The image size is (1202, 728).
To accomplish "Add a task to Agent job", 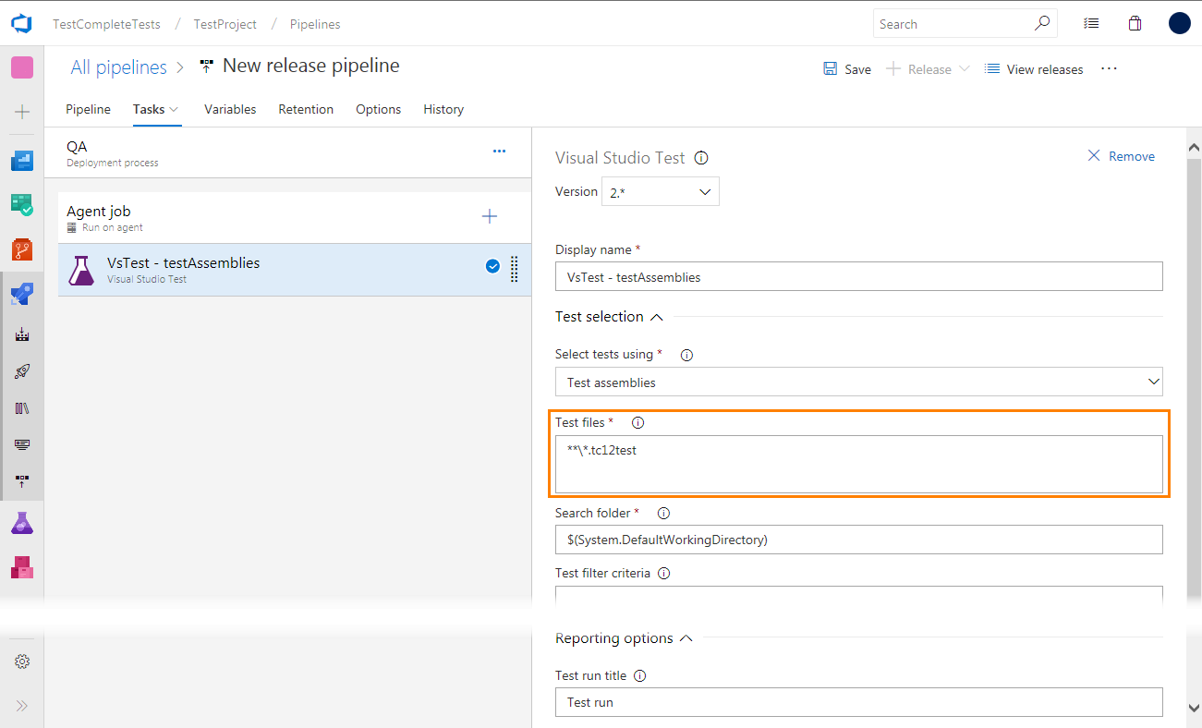I will [x=490, y=216].
